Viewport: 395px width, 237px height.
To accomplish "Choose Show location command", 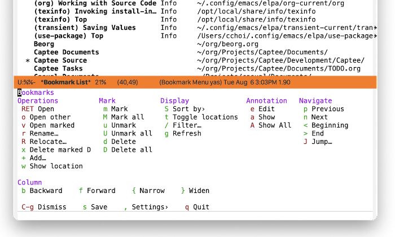I will [52, 166].
